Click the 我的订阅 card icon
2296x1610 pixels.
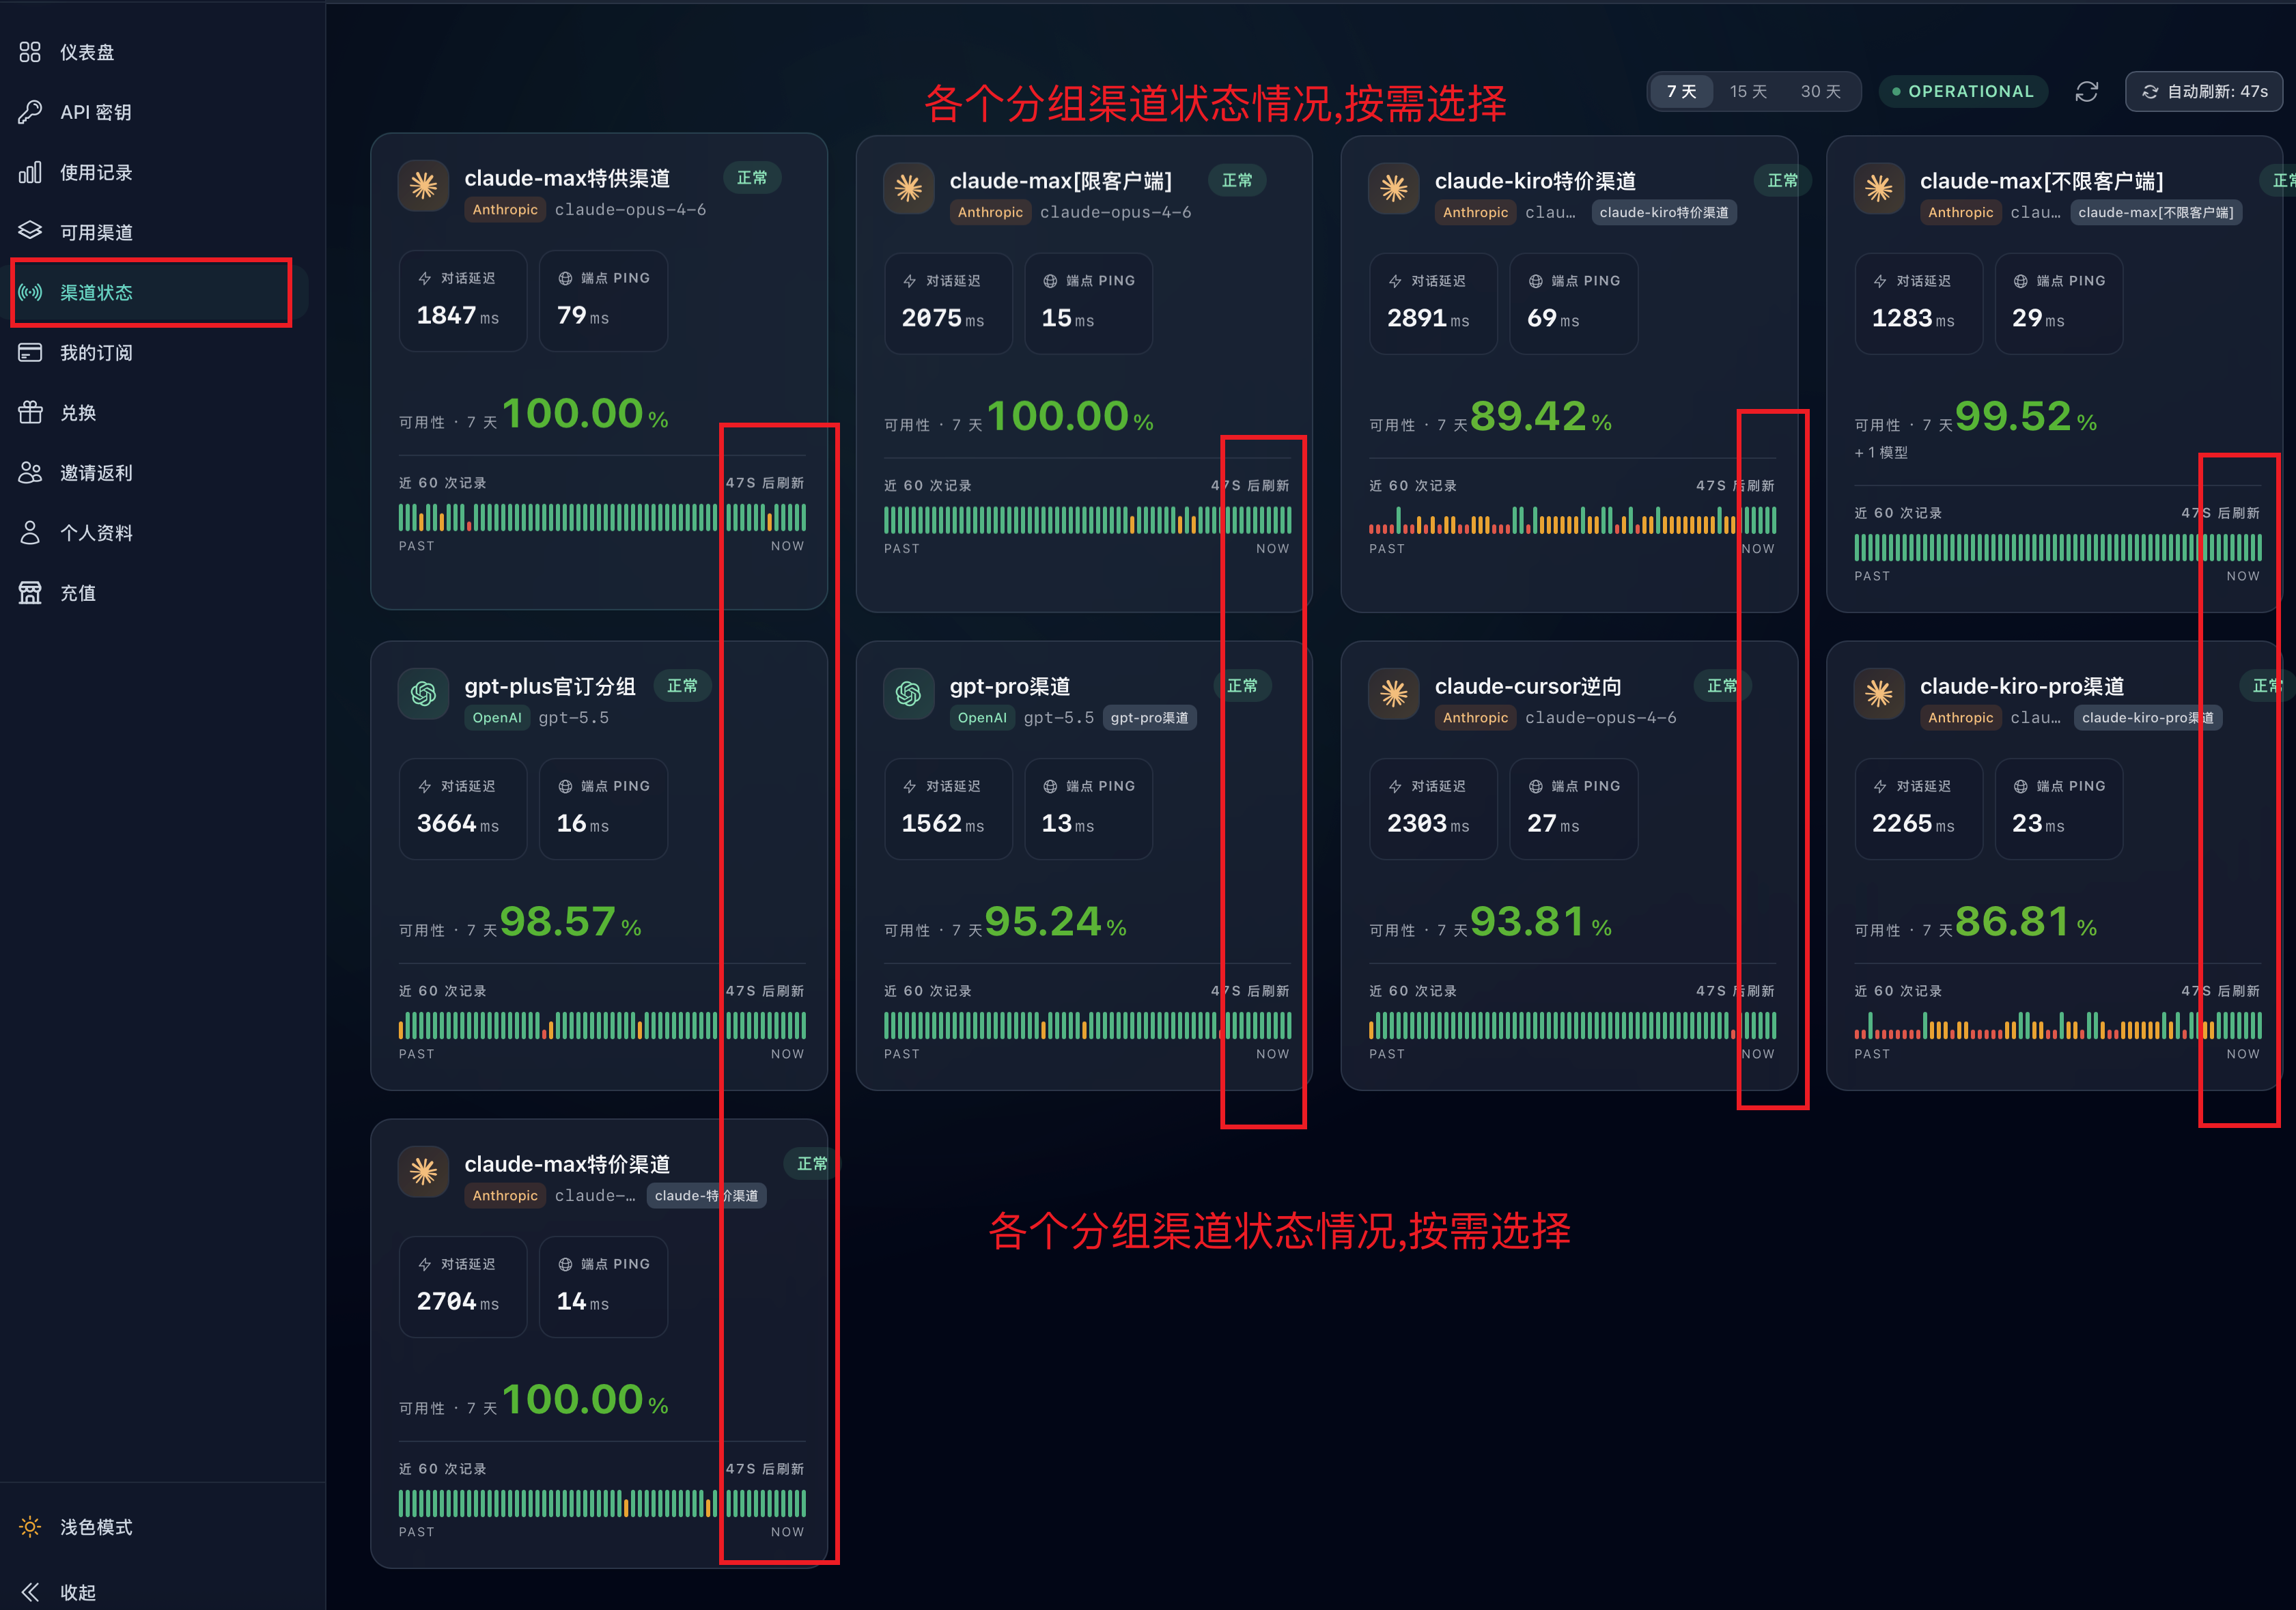click(30, 352)
